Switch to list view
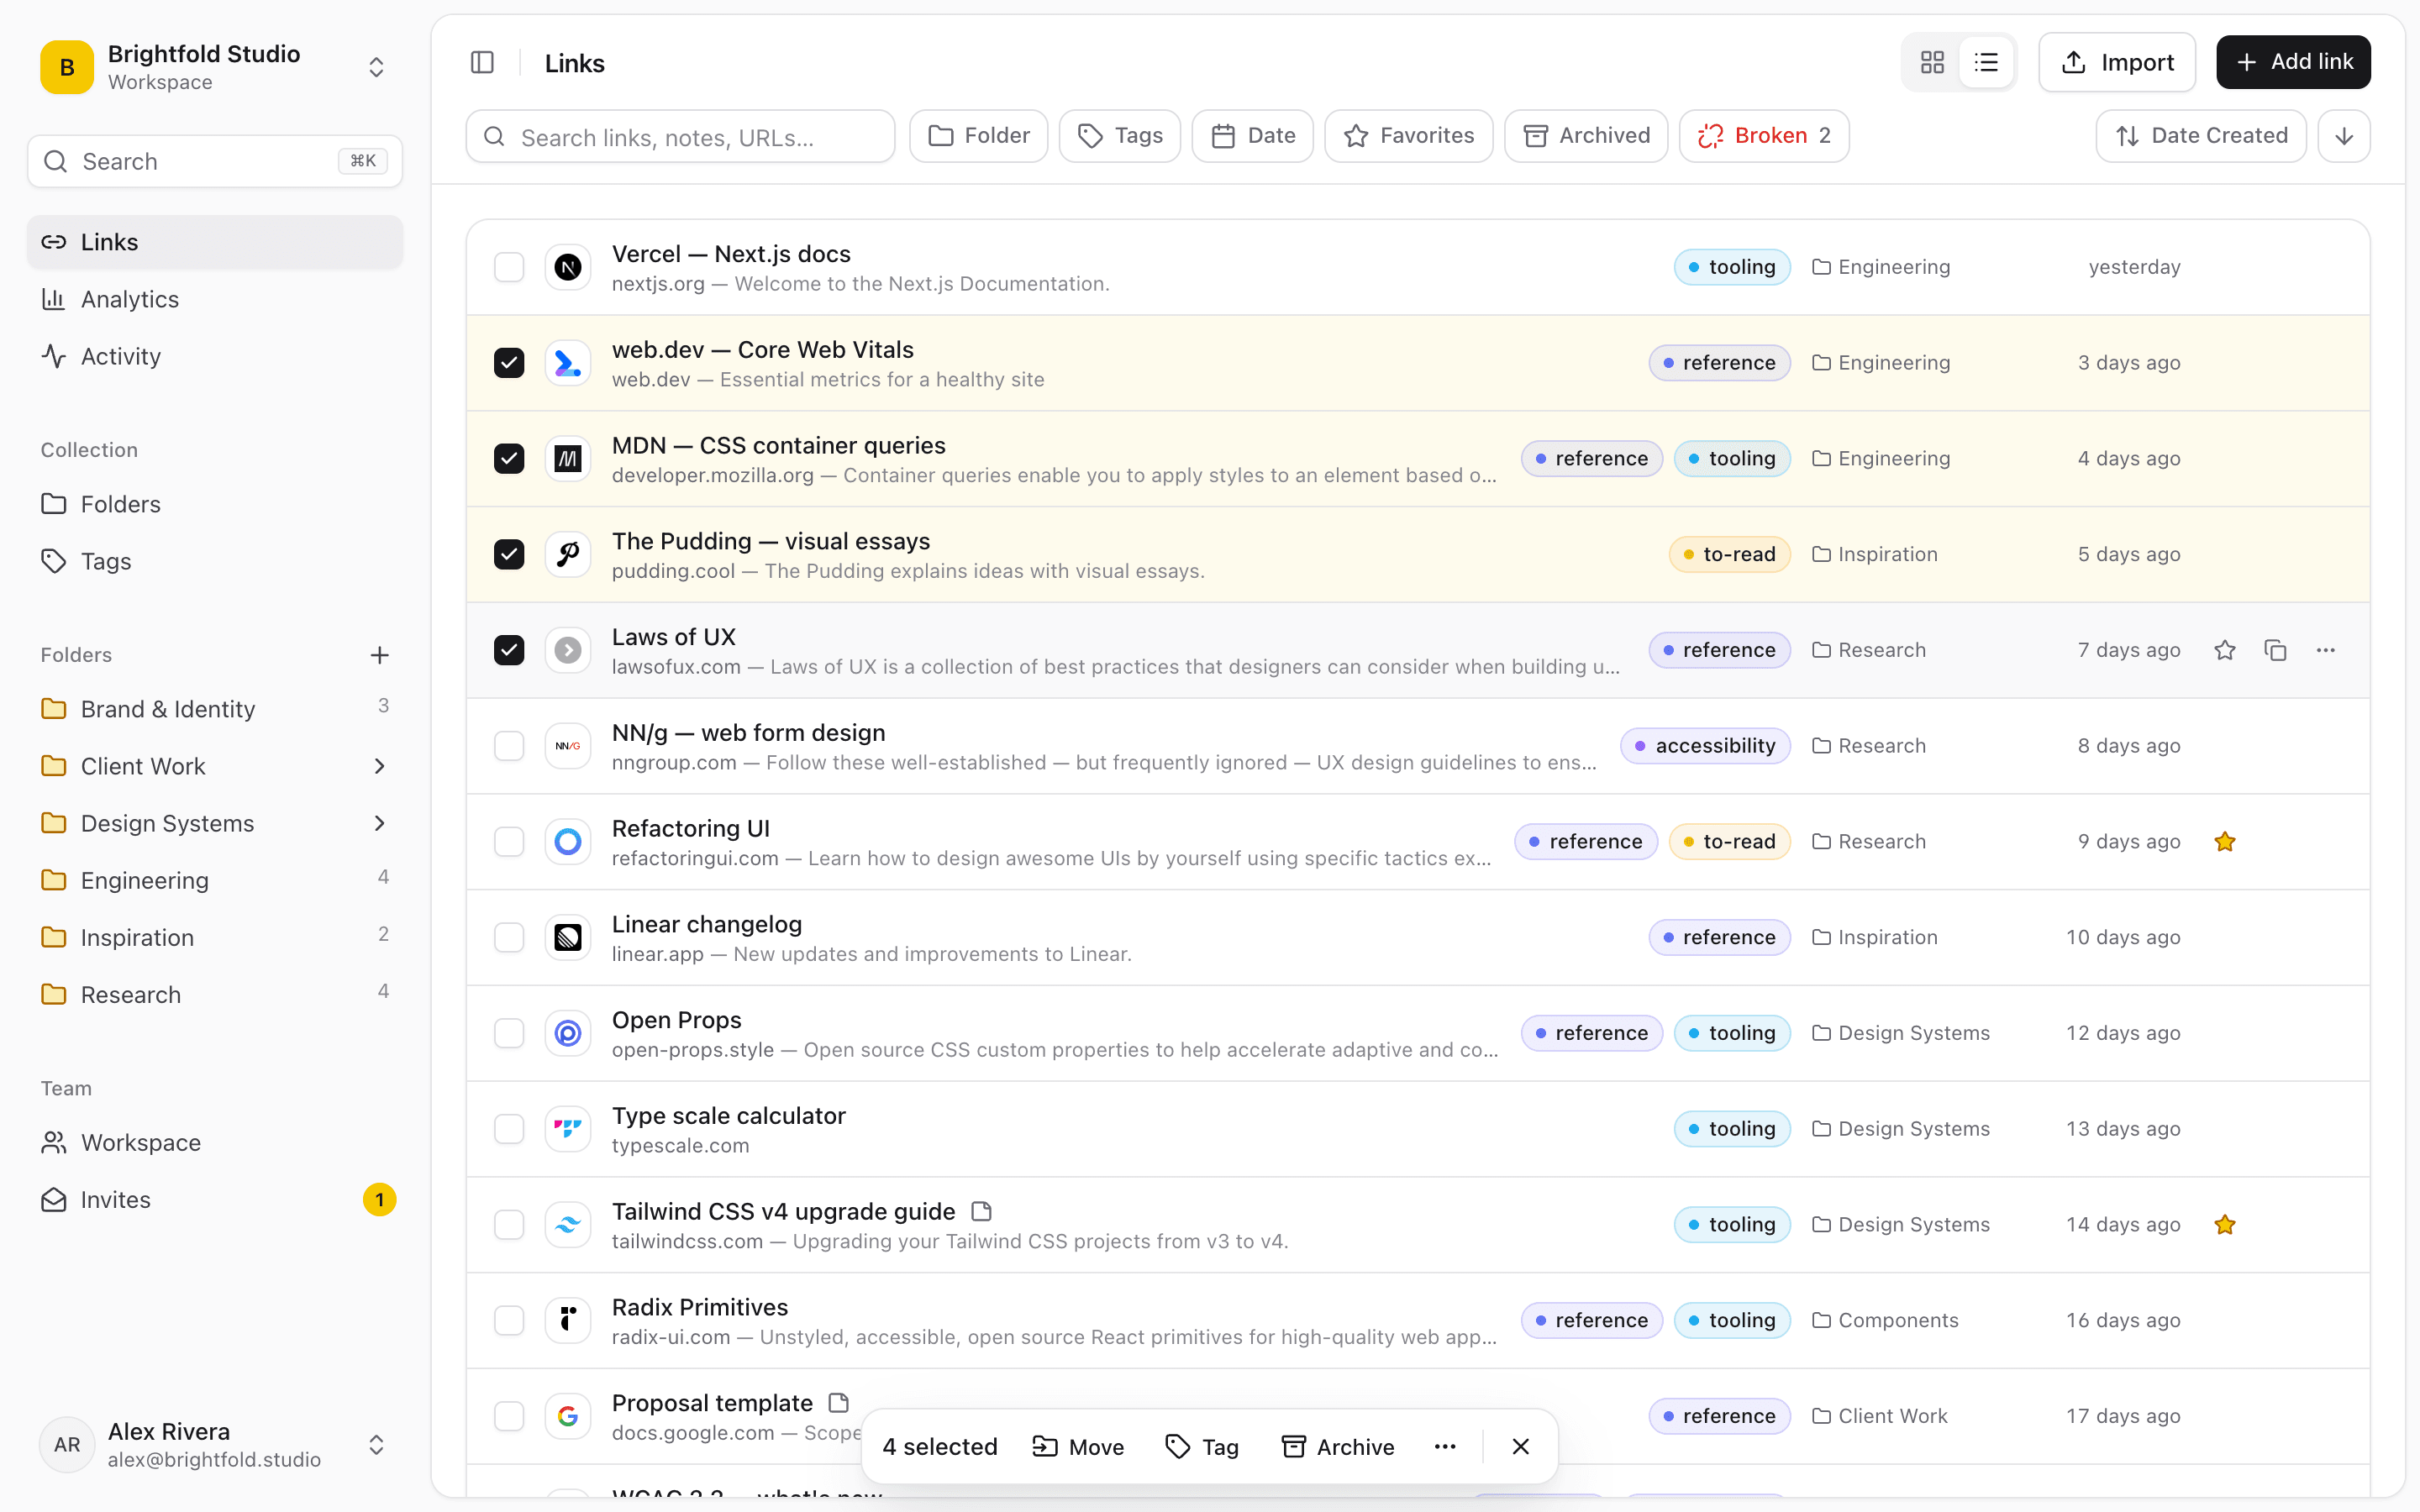Viewport: 2420px width, 1512px height. (x=1986, y=62)
